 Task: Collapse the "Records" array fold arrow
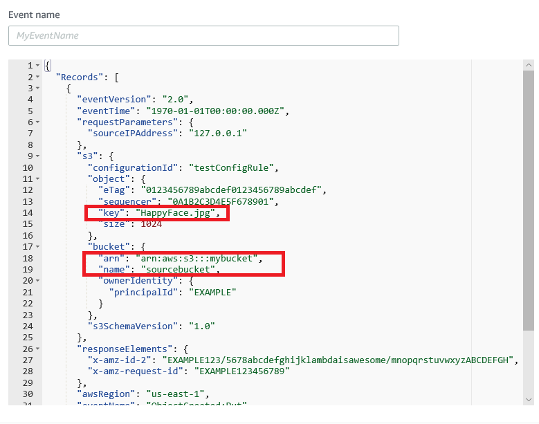(x=37, y=77)
